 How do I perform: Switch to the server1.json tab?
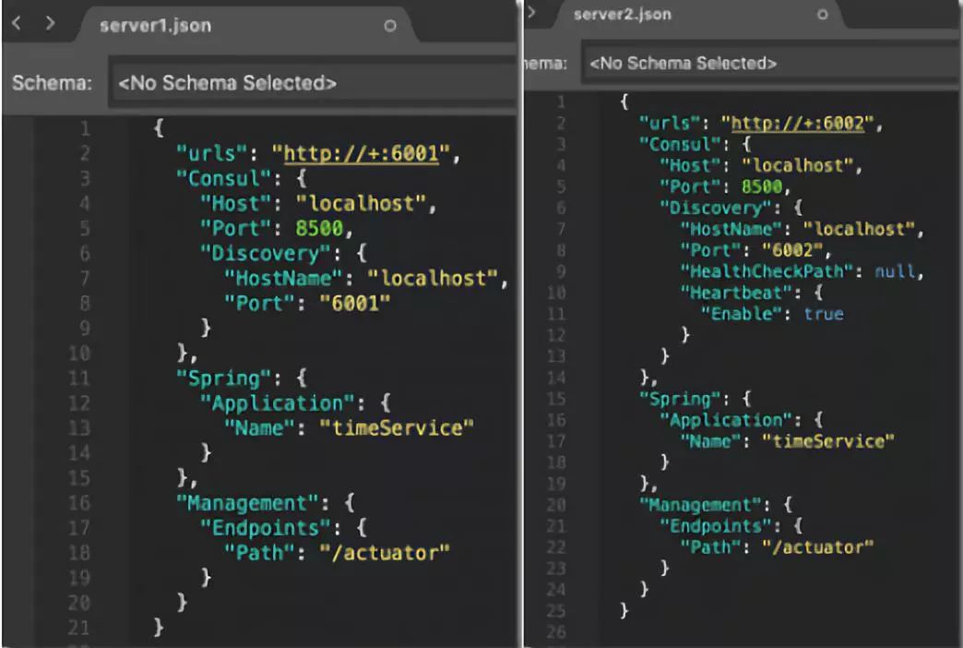pos(155,25)
